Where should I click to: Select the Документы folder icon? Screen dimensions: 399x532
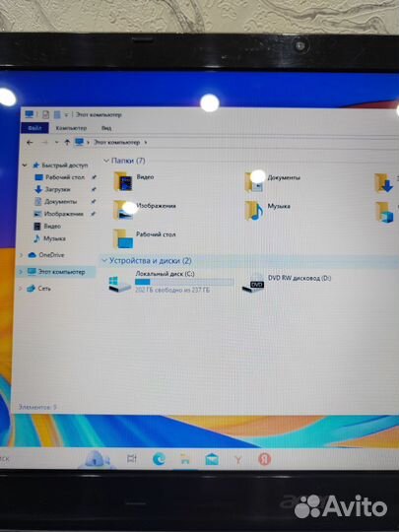pyautogui.click(x=254, y=182)
